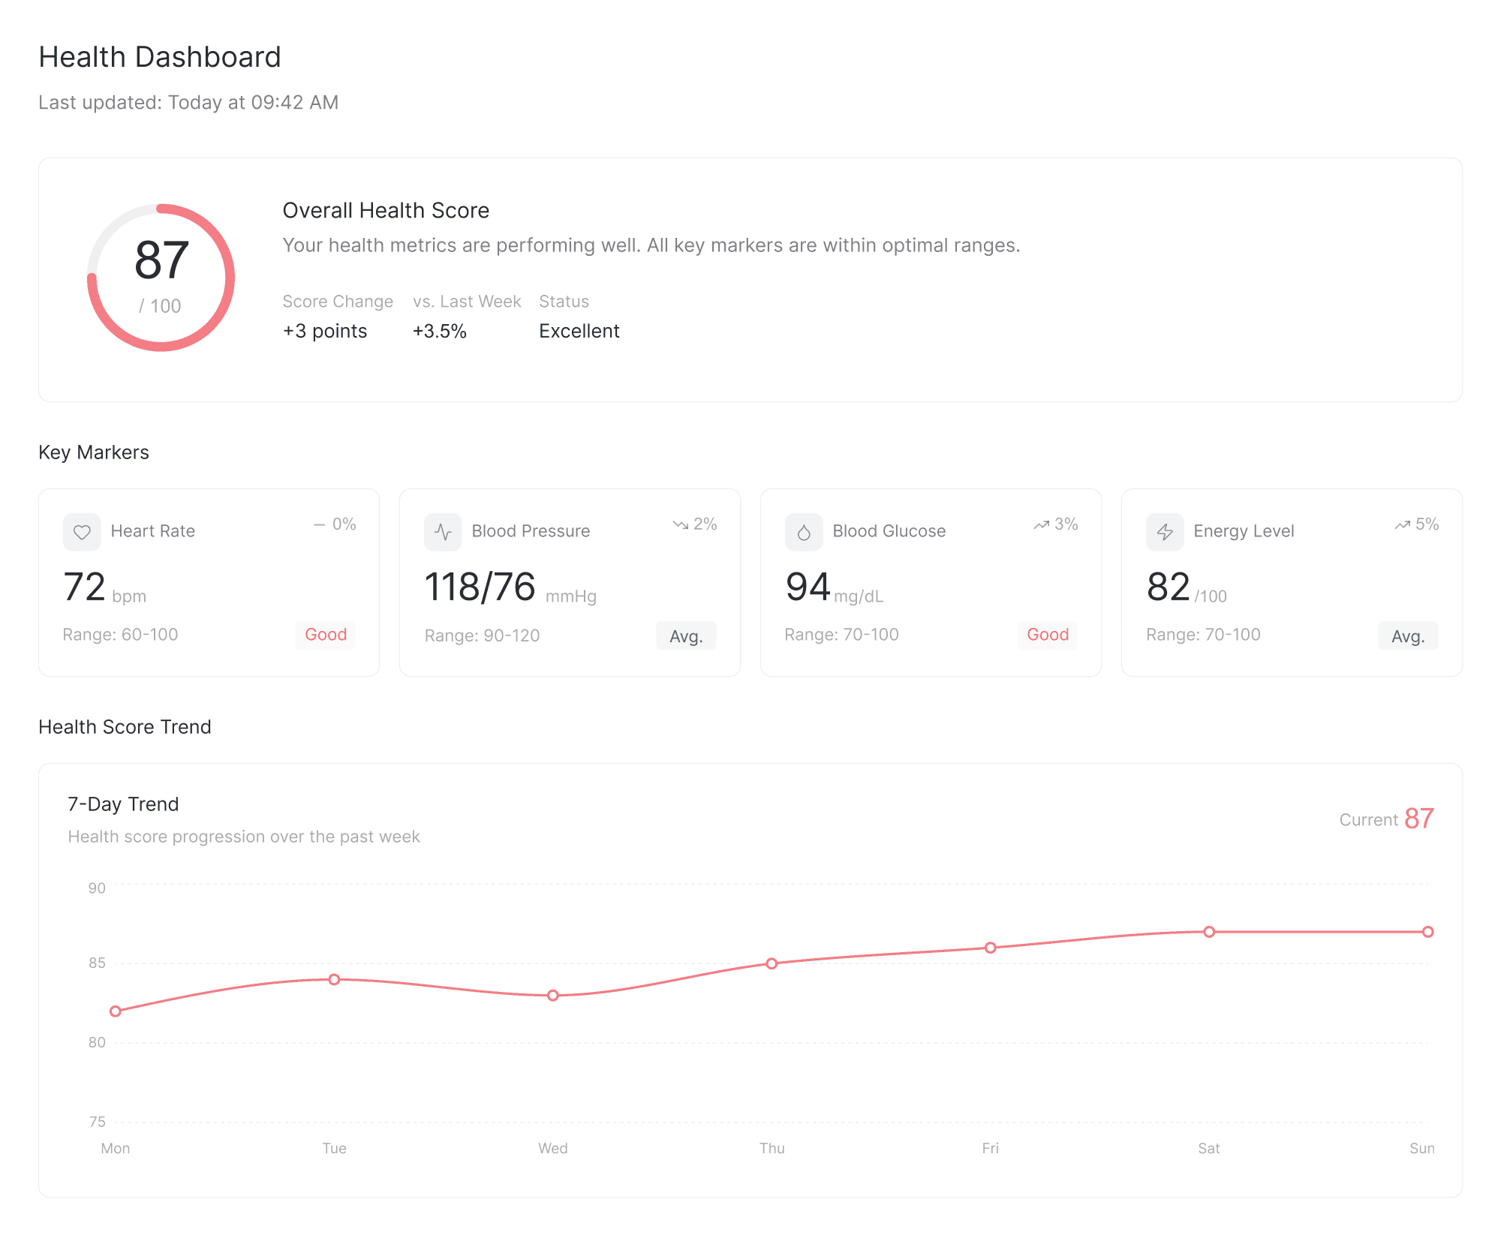
Task: Click the droplet icon on Blood Glucose card
Action: (805, 532)
